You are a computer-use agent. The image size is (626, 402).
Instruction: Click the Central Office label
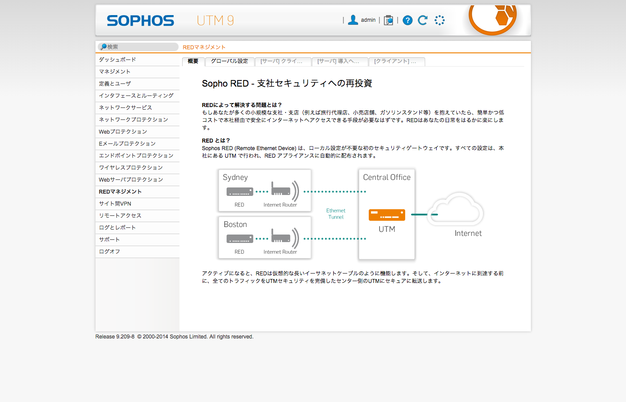(387, 177)
